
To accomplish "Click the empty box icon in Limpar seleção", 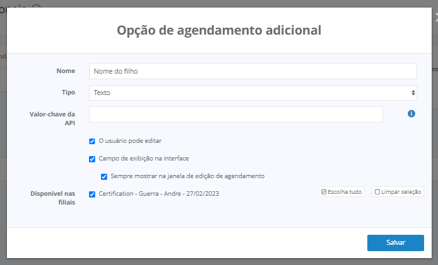I will pos(377,192).
